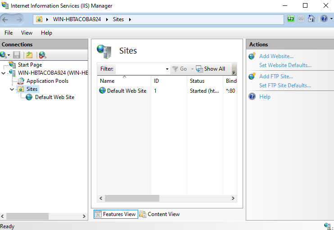Click Help link in Actions pane

(x=265, y=97)
